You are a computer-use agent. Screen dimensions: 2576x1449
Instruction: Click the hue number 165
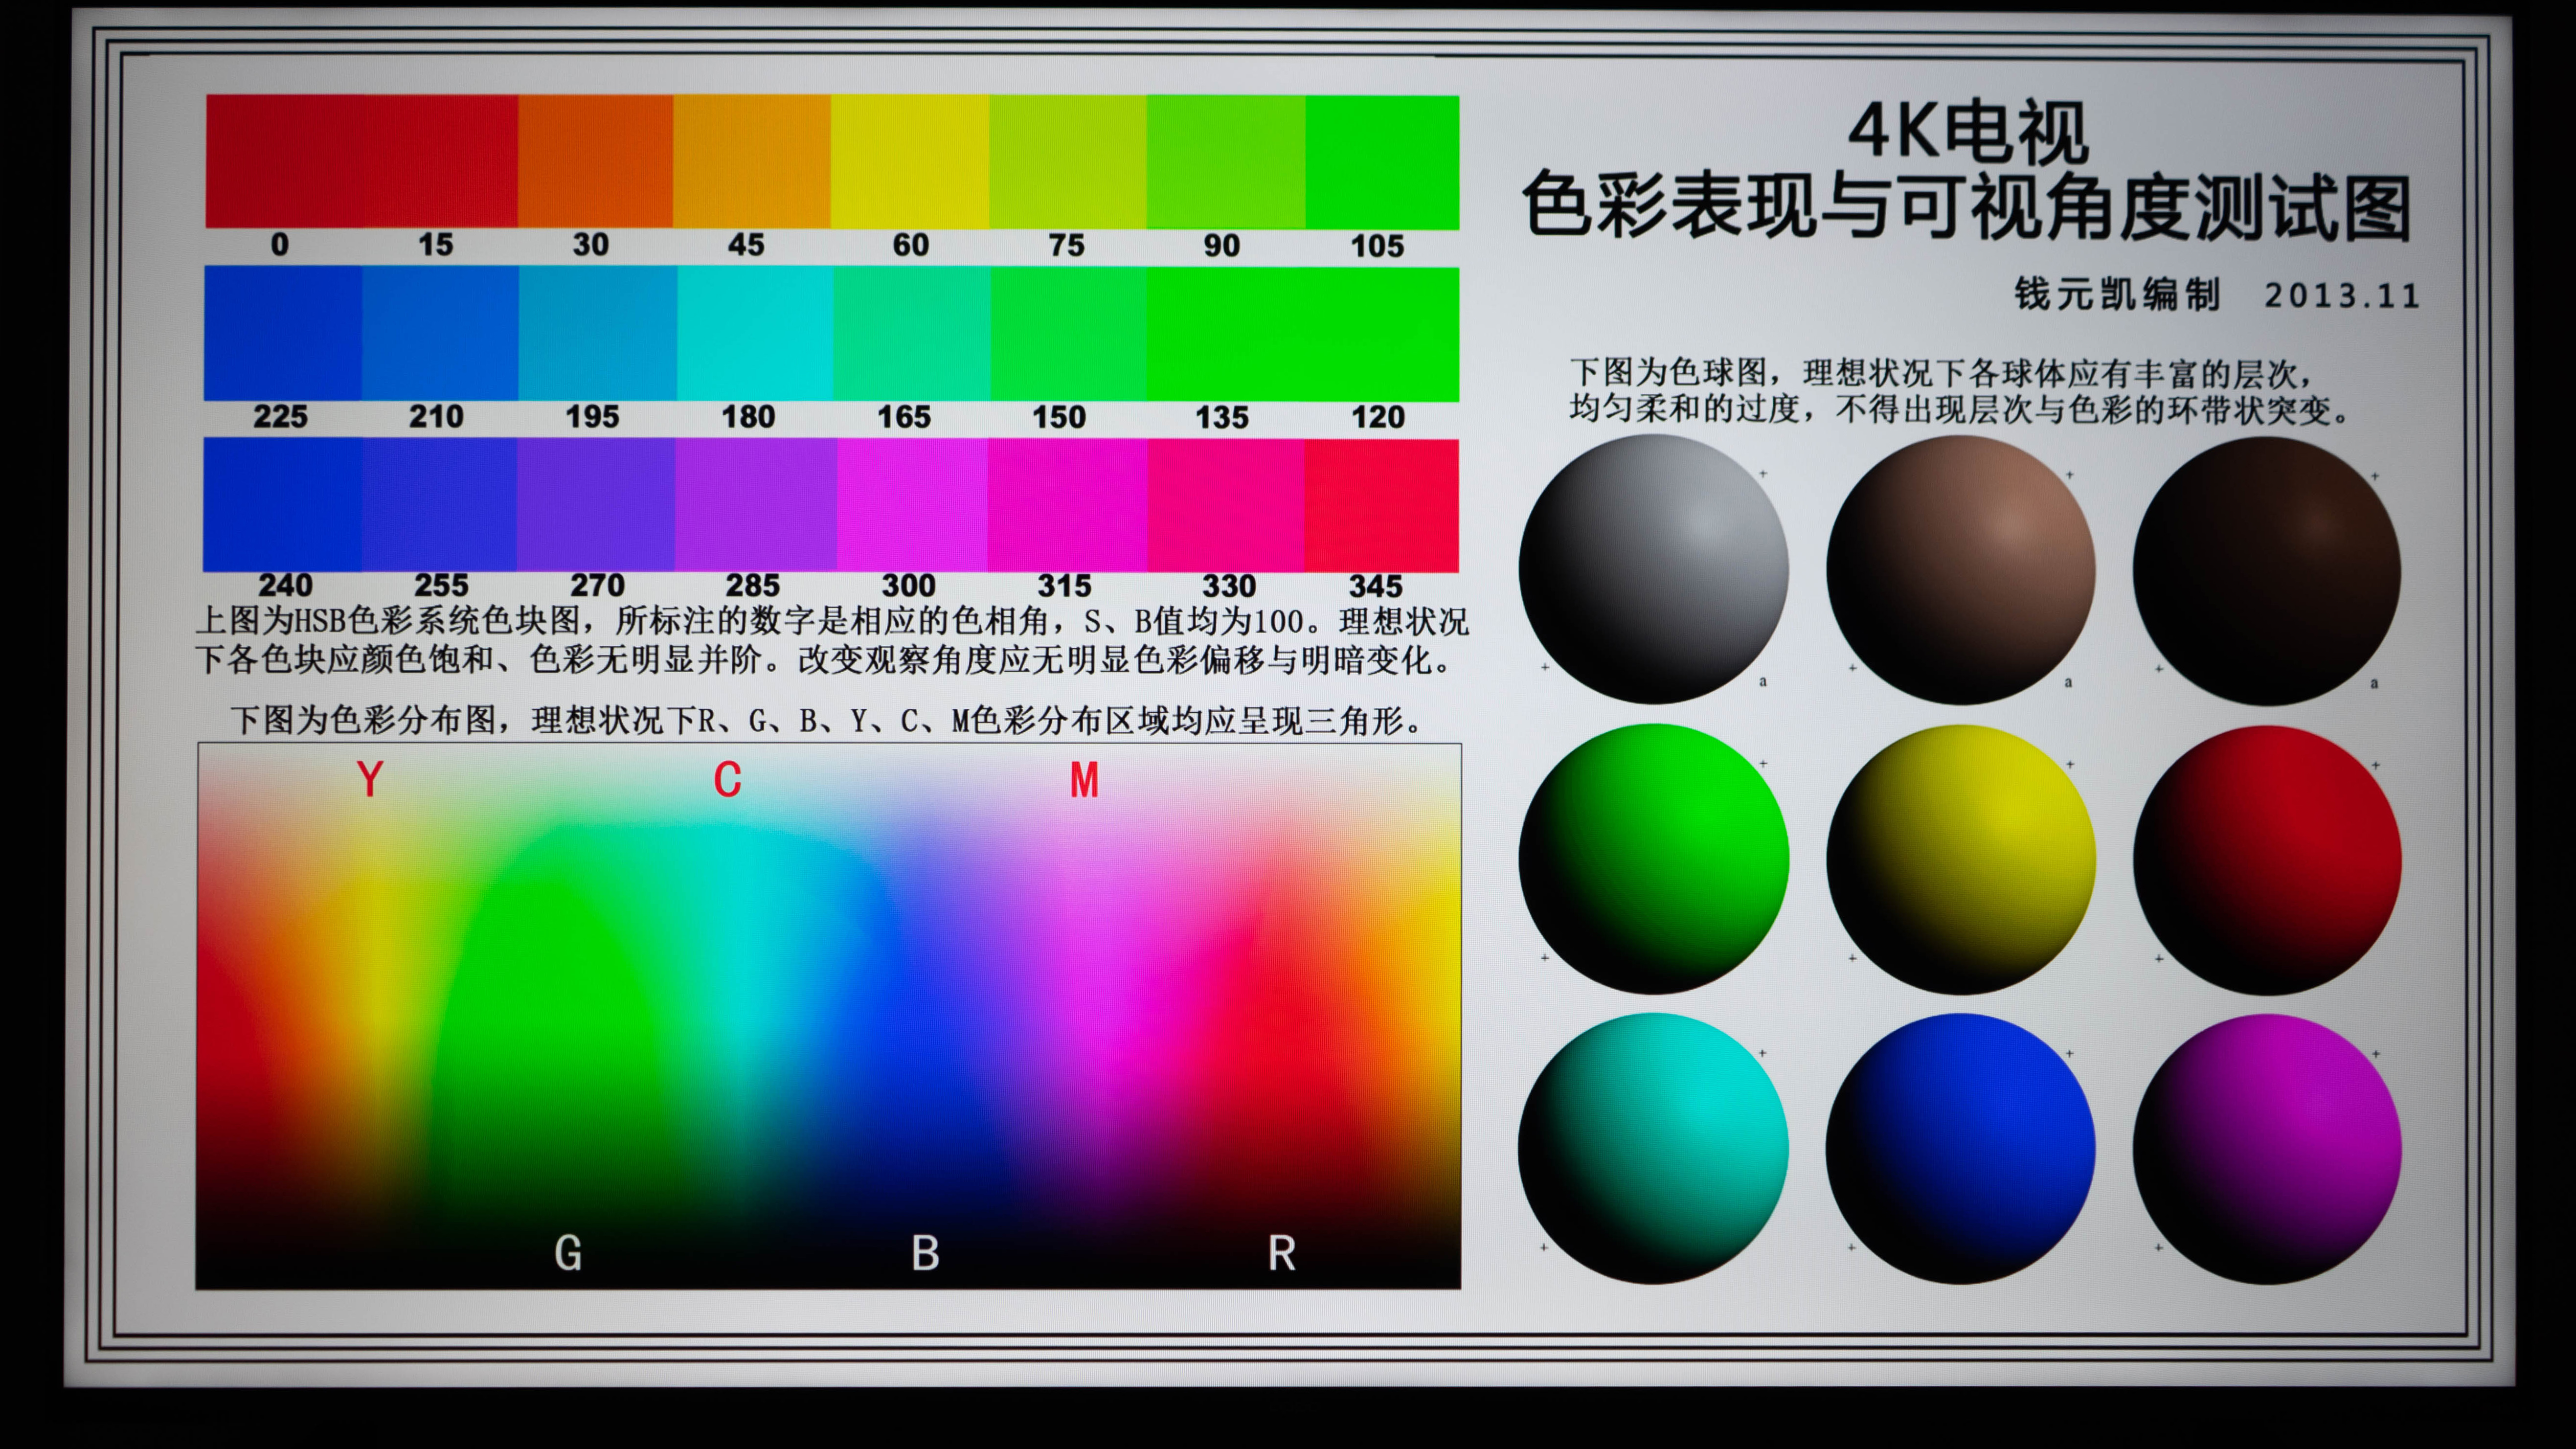tap(904, 417)
